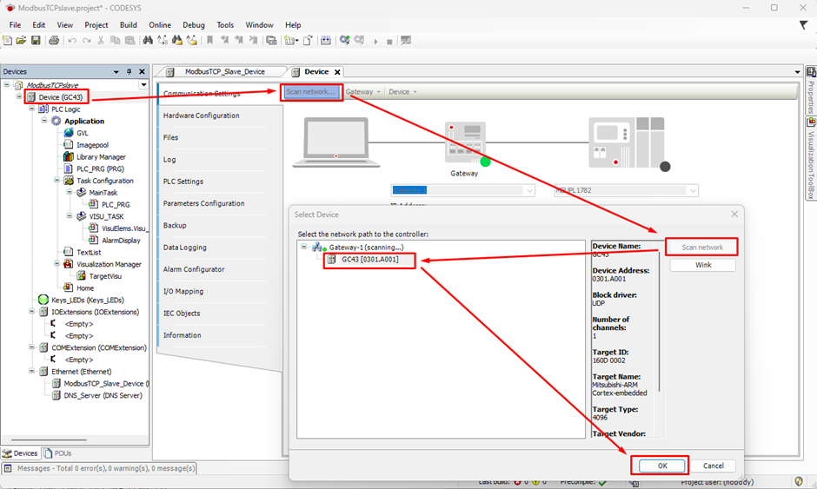Click Scan network button in dialog

[x=702, y=248]
